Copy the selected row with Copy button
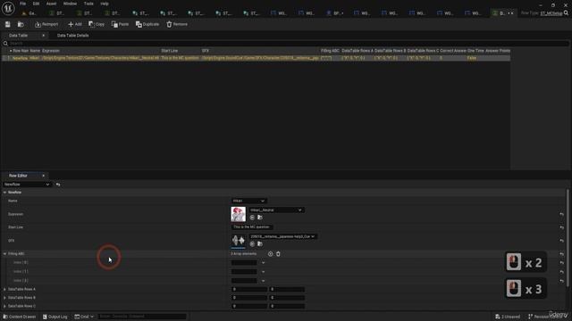This screenshot has height=321, width=572. coord(97,24)
